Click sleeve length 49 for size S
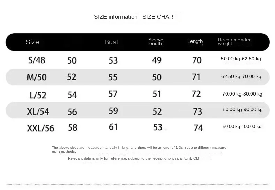The height and width of the screenshot is (190, 275). pos(157,60)
